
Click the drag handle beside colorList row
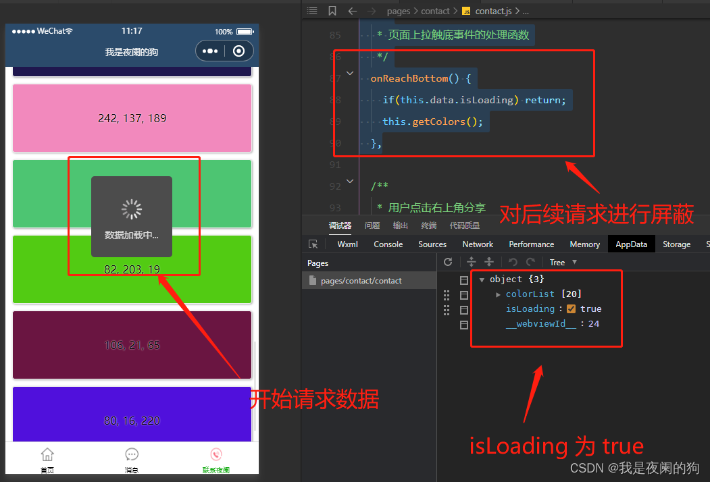[x=447, y=295]
